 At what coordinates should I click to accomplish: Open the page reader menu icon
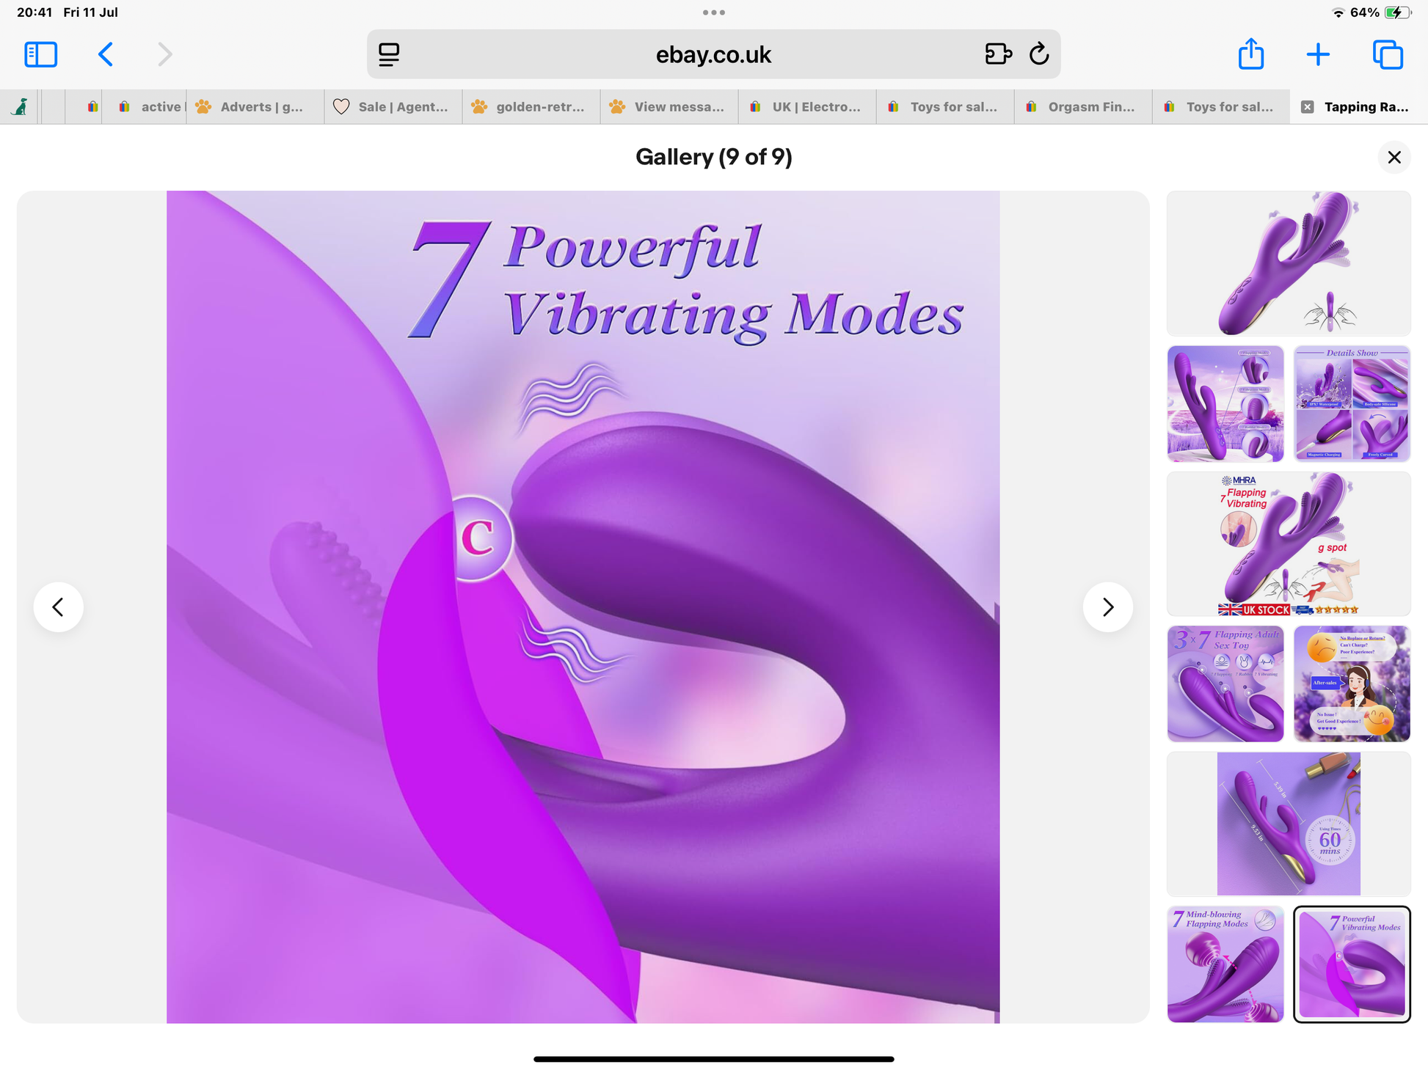(x=389, y=54)
